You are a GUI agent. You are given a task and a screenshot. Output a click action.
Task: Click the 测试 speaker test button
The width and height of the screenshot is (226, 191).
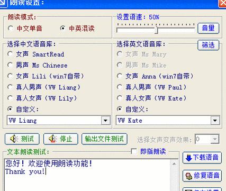tap(22, 139)
